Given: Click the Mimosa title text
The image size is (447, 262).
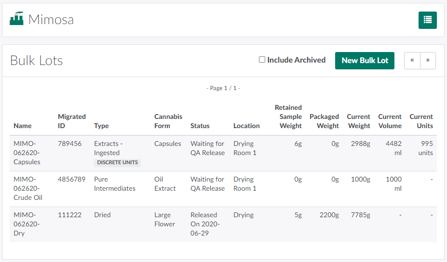Looking at the screenshot, I should (x=51, y=19).
